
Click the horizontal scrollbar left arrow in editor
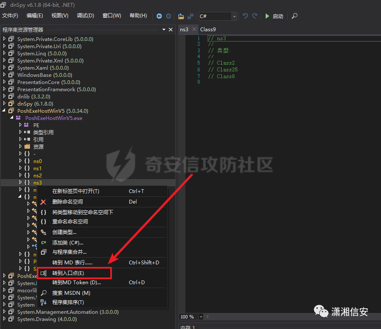(207, 317)
